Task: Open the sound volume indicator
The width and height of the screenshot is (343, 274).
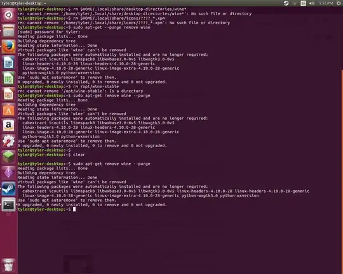Action: coord(312,3)
